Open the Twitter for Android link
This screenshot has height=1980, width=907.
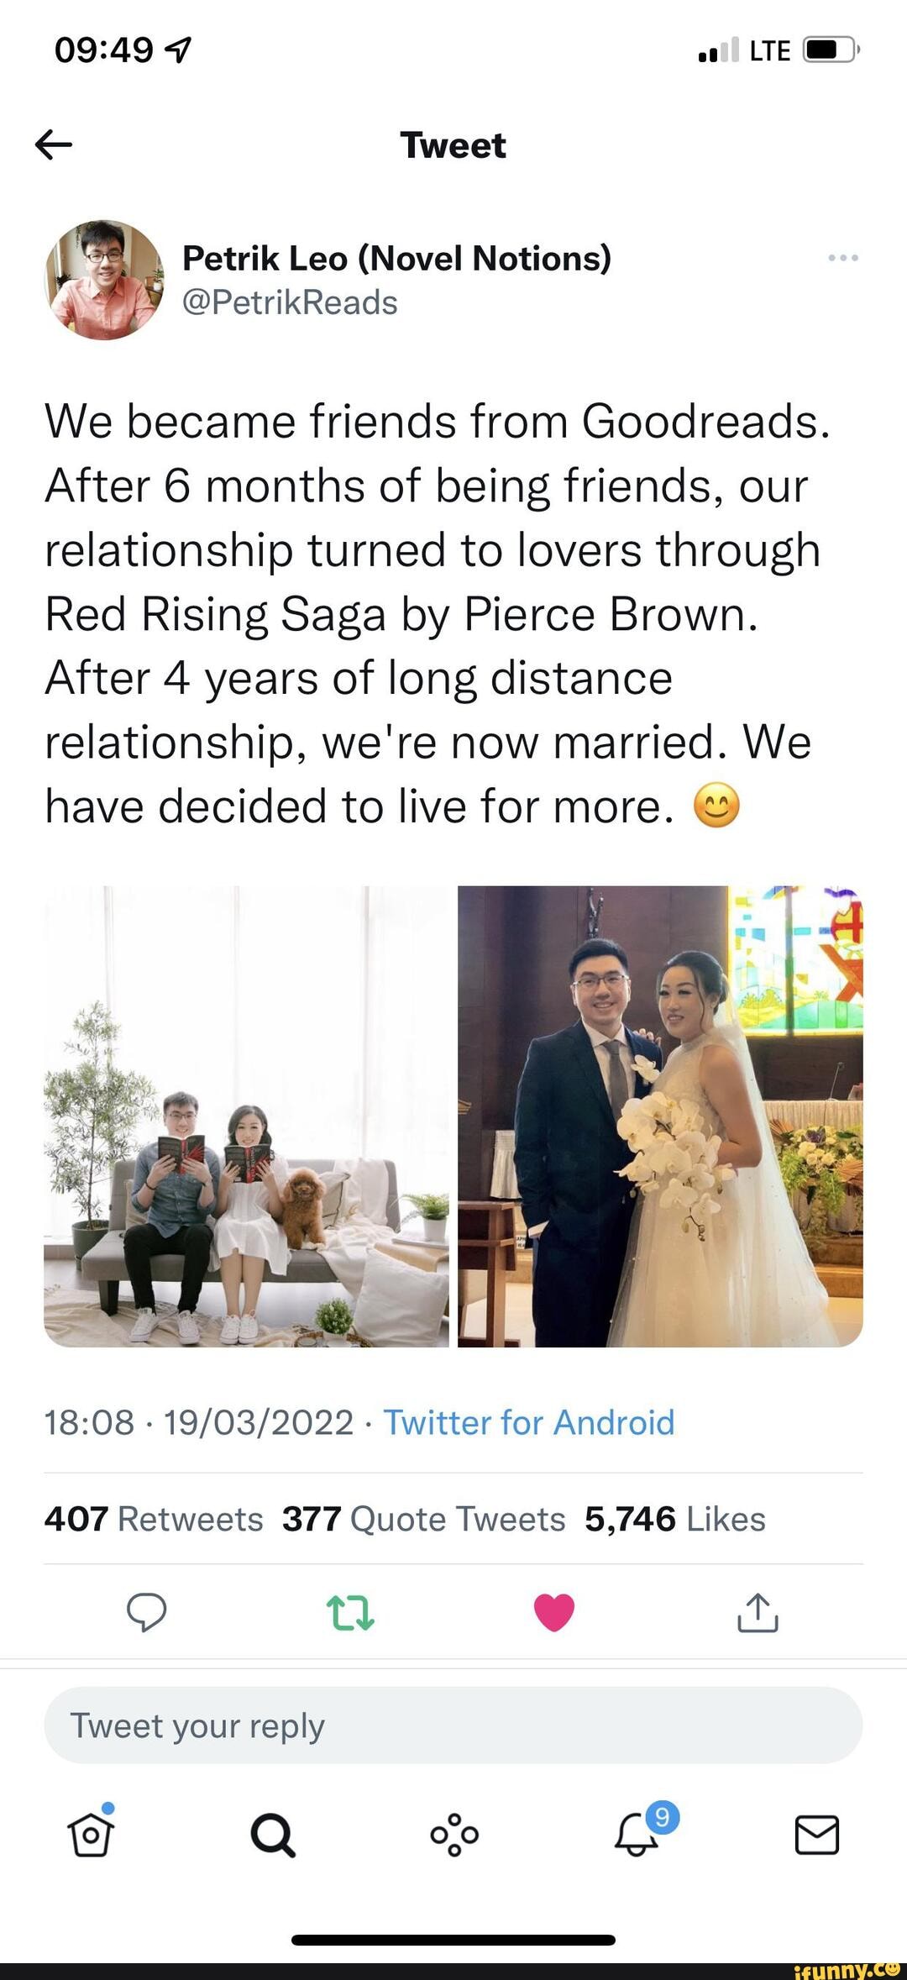(528, 1422)
